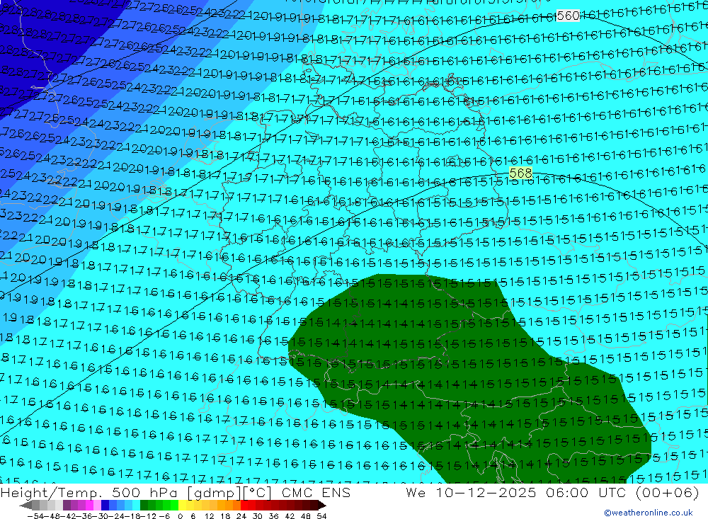Screen dimensions: 708x519
Task: Click the yellow 0°C legend swatch
Action: click(182, 505)
